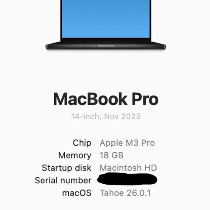This screenshot has height=210, width=210.
Task: Select the Macintosh HD startup disk value
Action: [x=128, y=168]
